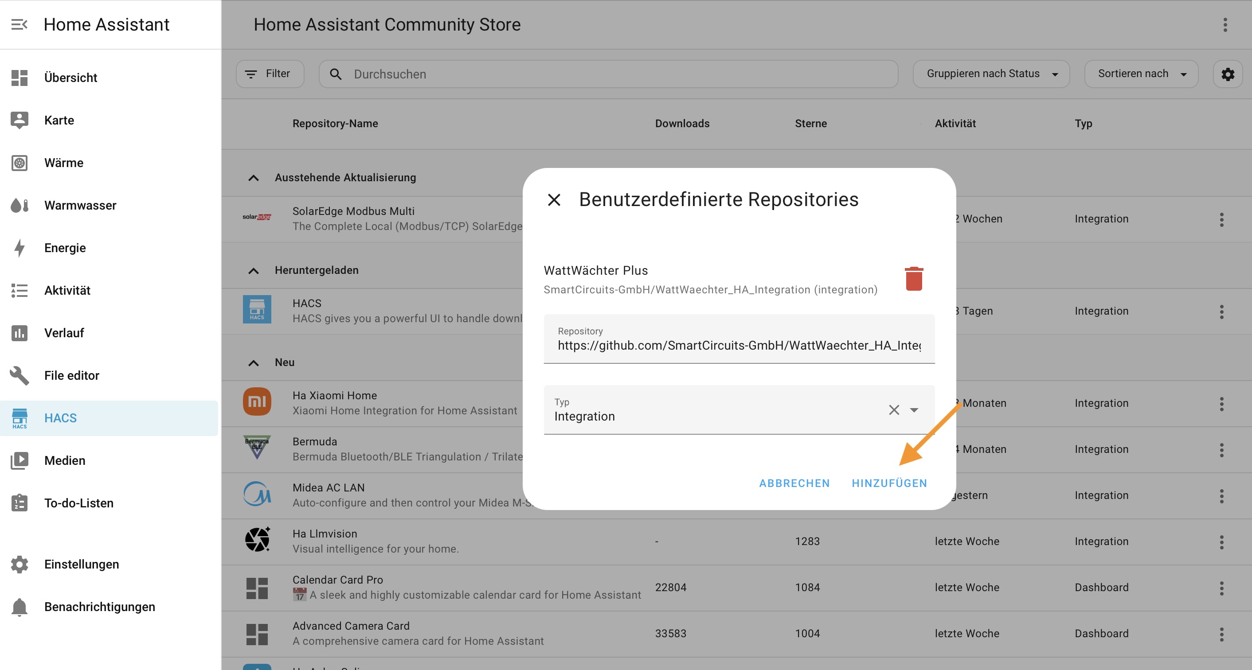Open Gruppieren nach Status dropdown
Image resolution: width=1252 pixels, height=670 pixels.
tap(991, 74)
